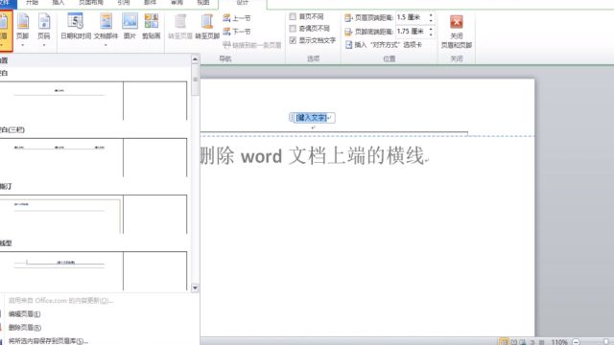Viewport: 614px width, 345px height.
Task: Click the 页眉顶端距离 (Header from Top) icon
Action: point(348,17)
